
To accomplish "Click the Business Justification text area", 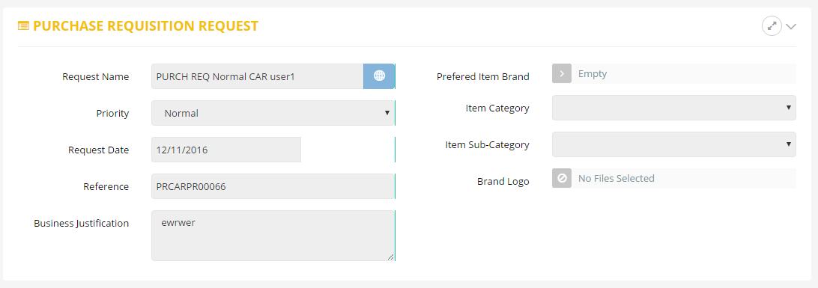I will (273, 236).
